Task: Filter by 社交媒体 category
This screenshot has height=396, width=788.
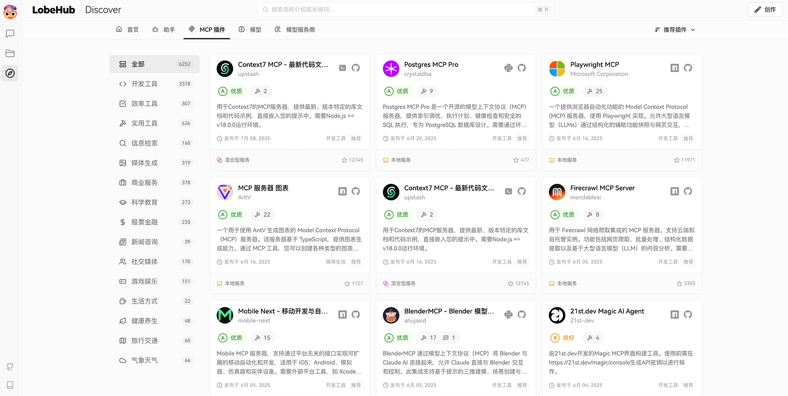Action: [154, 262]
